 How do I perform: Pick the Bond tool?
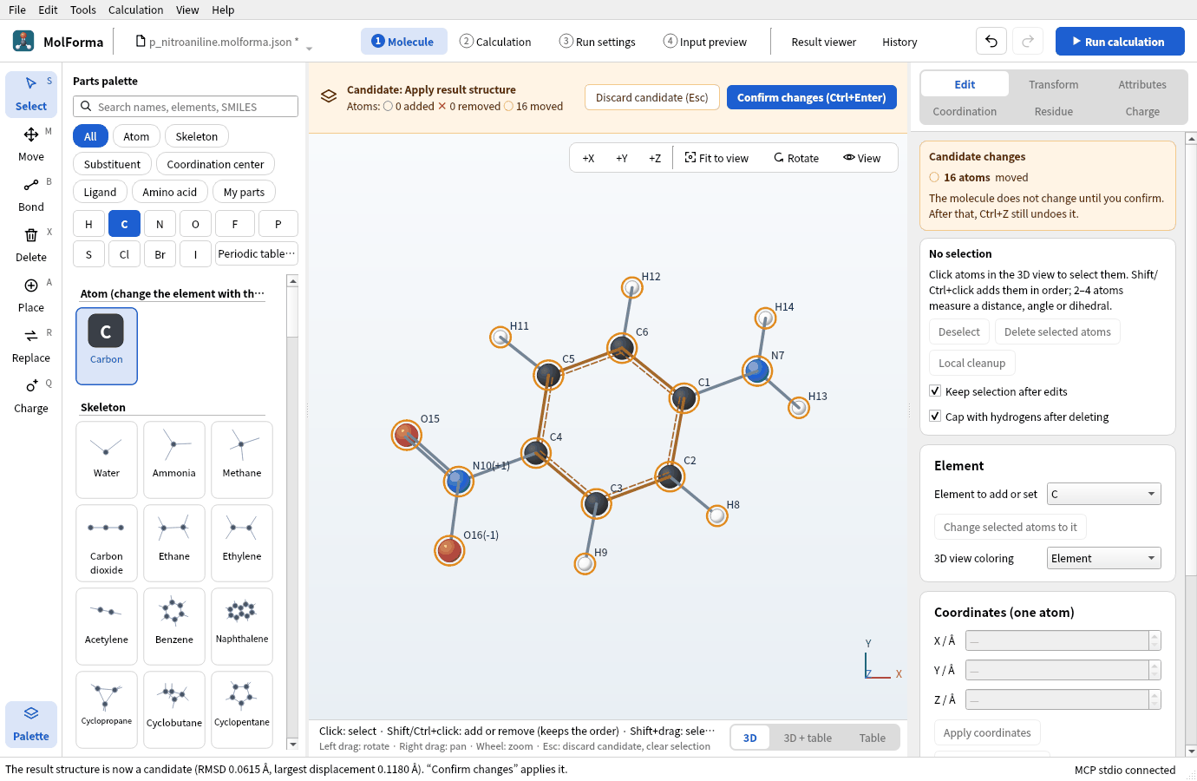coord(31,194)
